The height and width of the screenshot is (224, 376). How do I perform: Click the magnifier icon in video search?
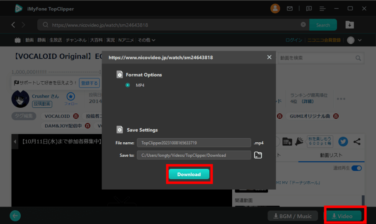(x=358, y=58)
